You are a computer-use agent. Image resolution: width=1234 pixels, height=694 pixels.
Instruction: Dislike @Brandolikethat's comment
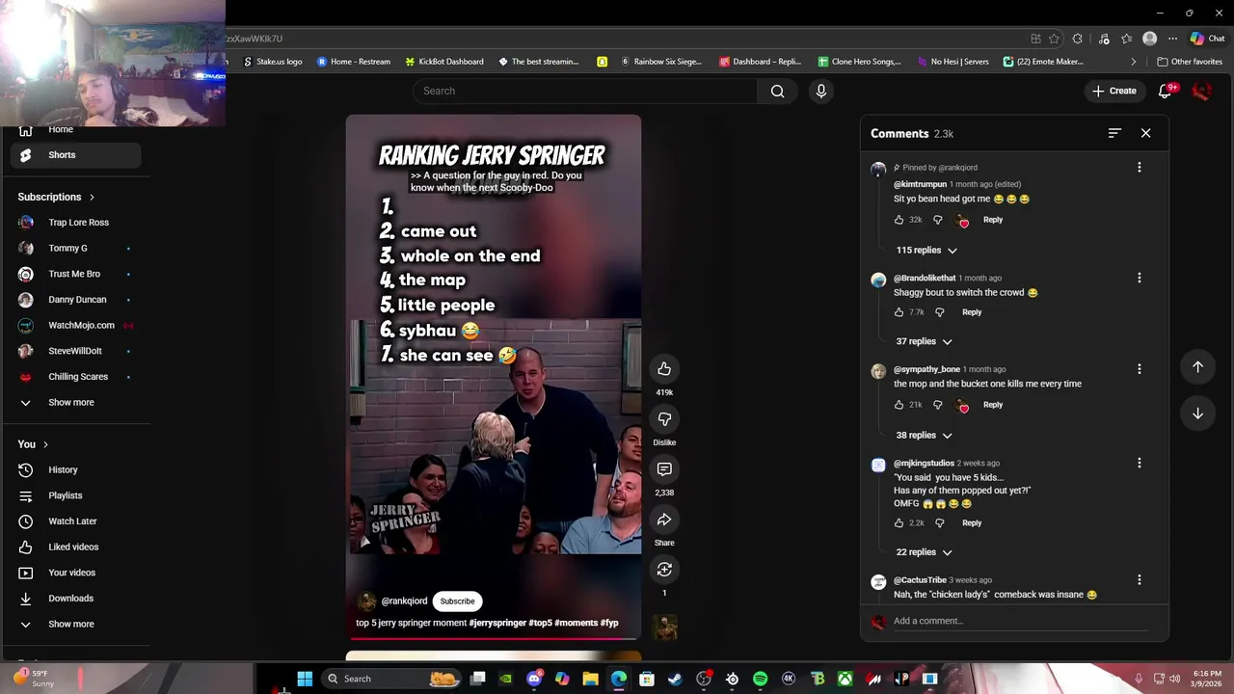[939, 312]
